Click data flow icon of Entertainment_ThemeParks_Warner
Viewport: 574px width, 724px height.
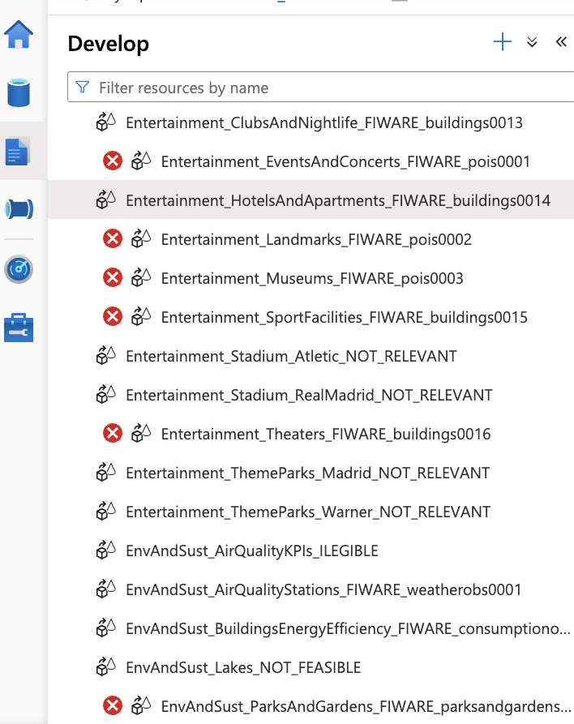[105, 511]
